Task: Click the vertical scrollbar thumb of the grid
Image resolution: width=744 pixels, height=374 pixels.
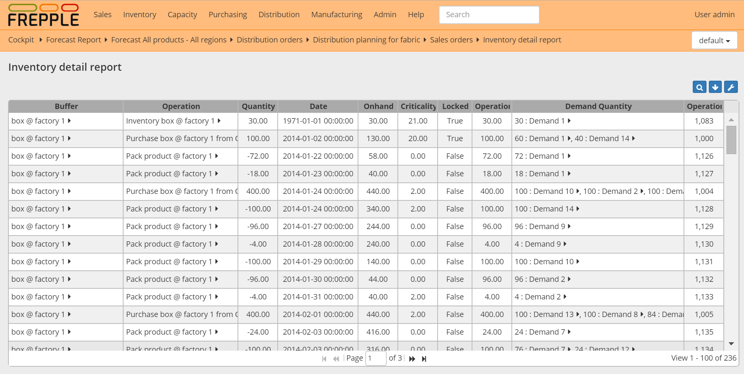Action: 731,140
